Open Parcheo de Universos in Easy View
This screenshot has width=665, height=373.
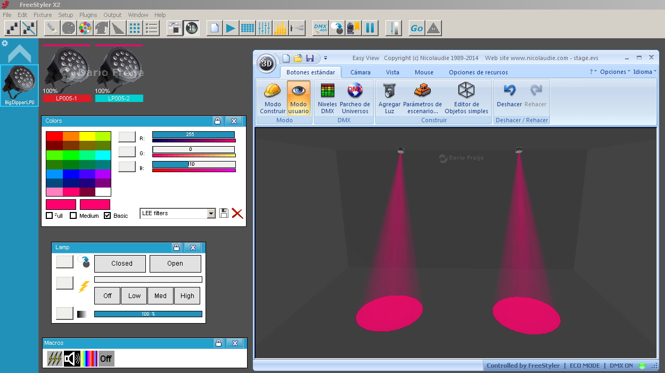355,98
